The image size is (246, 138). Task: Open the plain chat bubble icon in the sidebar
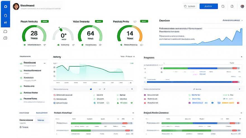(5, 32)
